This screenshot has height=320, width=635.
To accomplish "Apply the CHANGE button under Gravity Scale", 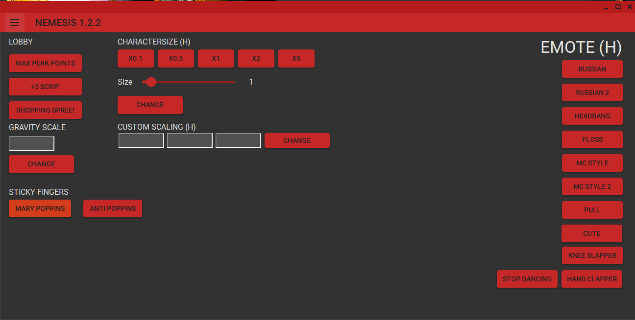I will tap(42, 164).
